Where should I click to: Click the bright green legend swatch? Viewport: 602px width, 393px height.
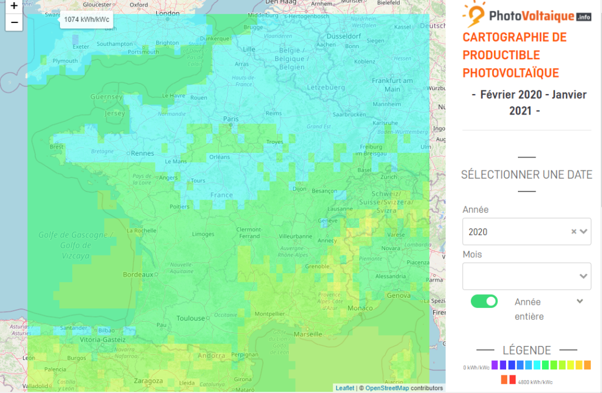pos(545,365)
